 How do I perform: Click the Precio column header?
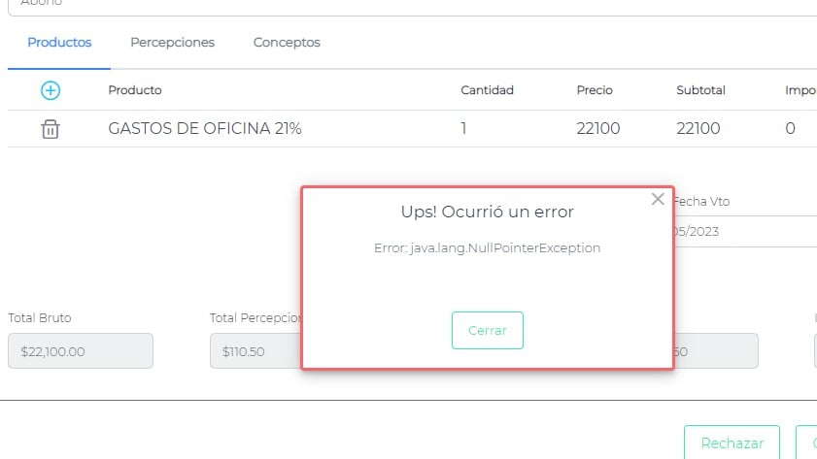(595, 90)
